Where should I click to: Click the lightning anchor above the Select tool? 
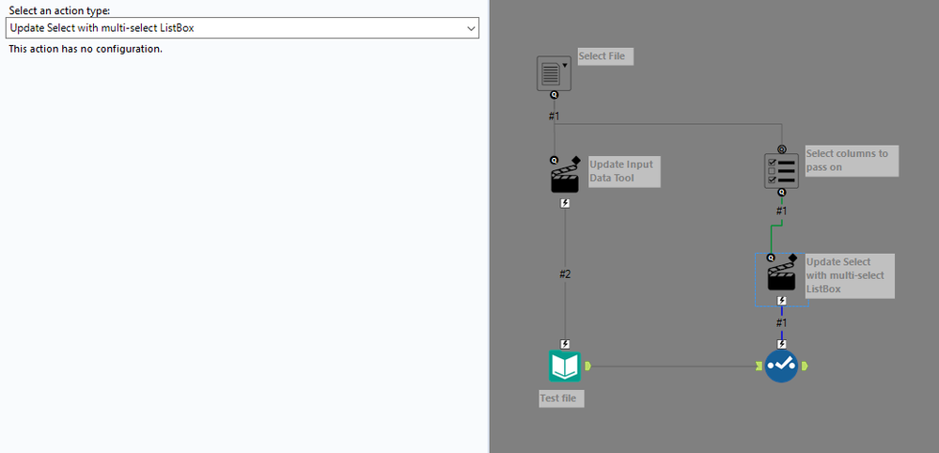[781, 344]
